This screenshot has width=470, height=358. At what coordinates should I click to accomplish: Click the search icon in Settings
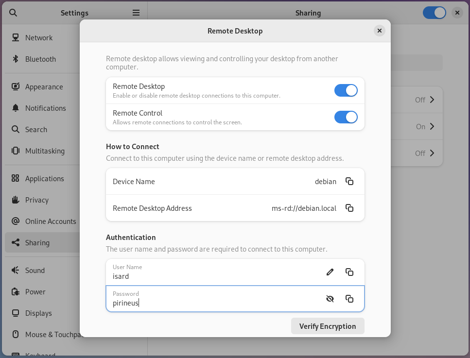13,13
